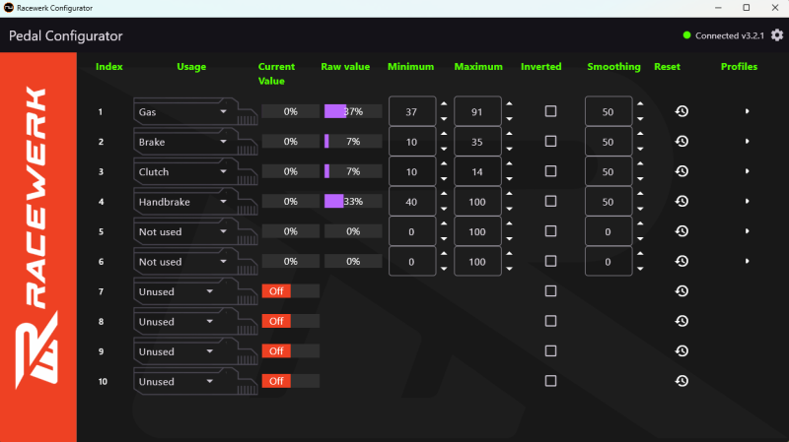This screenshot has height=442, width=789.
Task: Decrease Brake smoothing with down arrow
Action: click(x=640, y=150)
